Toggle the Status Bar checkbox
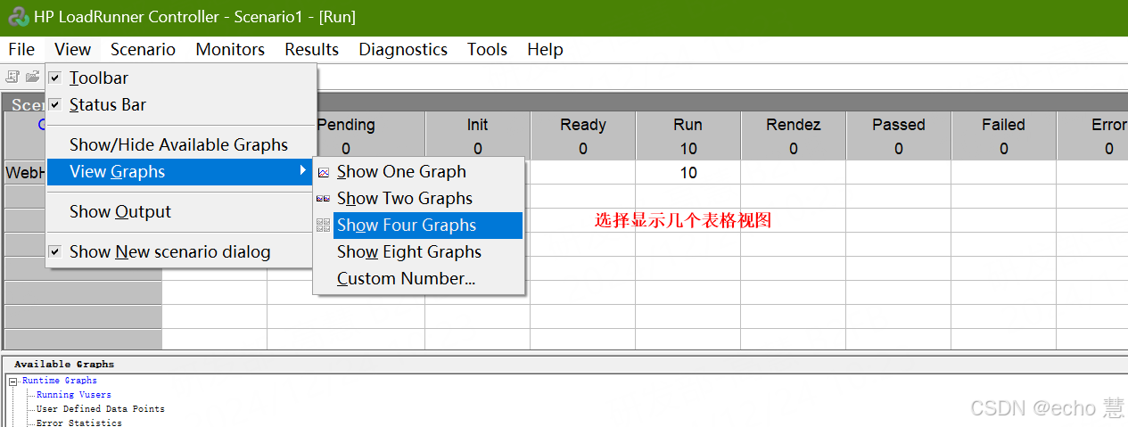 [x=55, y=105]
